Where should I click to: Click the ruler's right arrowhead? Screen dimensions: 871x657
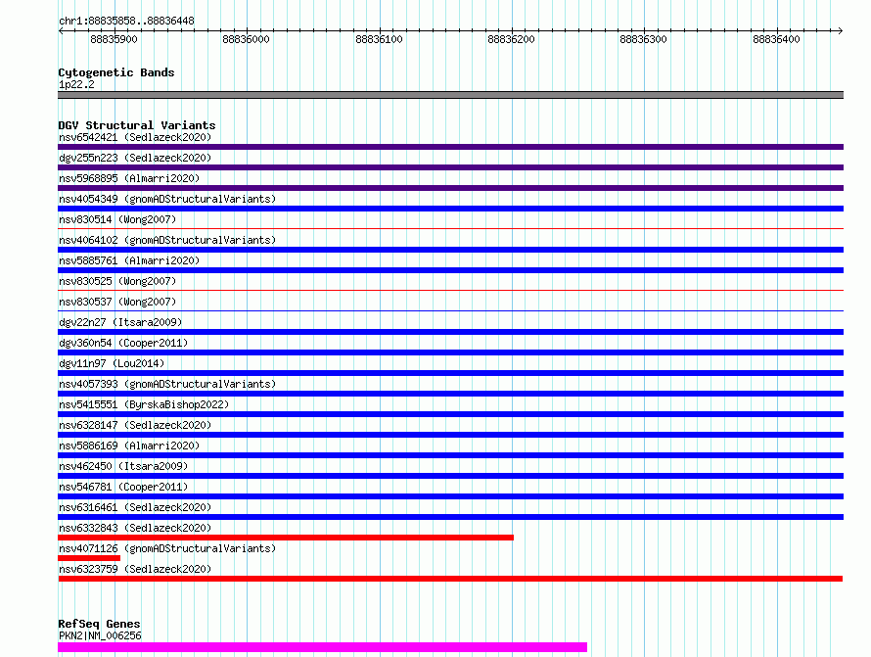pyautogui.click(x=841, y=30)
